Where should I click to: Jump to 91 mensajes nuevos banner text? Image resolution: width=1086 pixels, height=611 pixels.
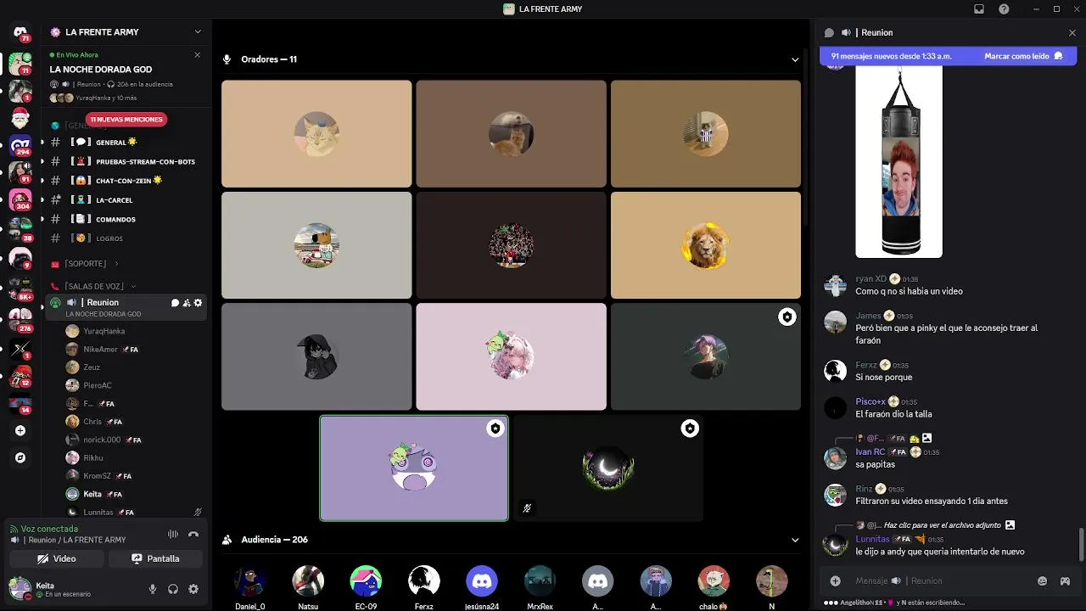891,56
